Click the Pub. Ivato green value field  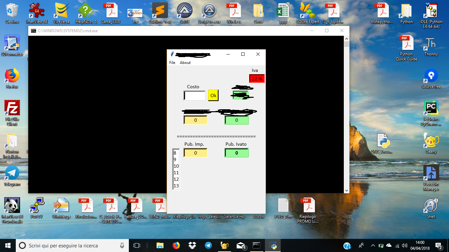[237, 153]
